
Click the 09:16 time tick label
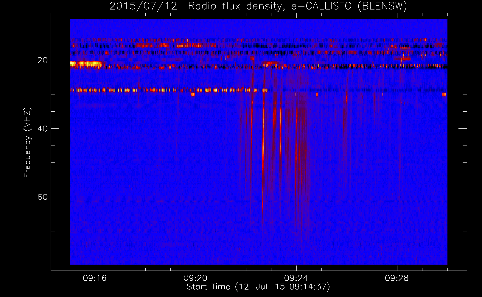(95, 278)
